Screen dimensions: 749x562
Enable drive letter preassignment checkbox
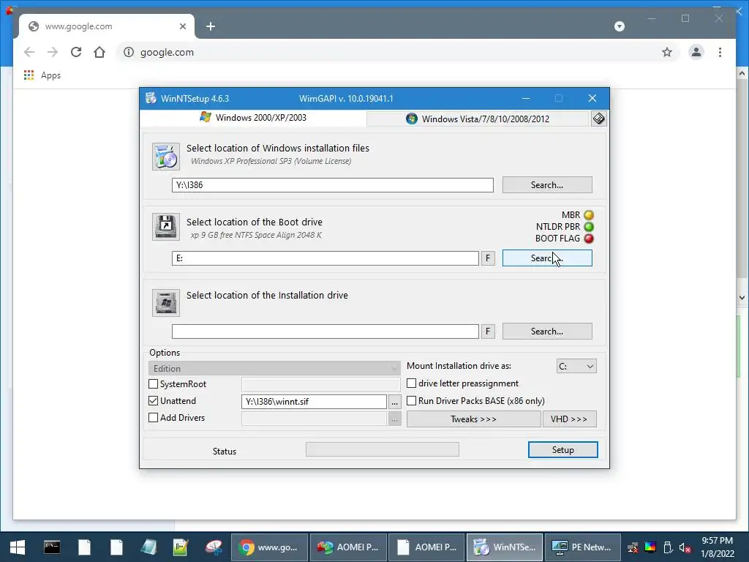(x=411, y=383)
